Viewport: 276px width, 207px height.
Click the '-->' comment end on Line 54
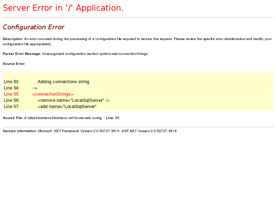click(35, 88)
